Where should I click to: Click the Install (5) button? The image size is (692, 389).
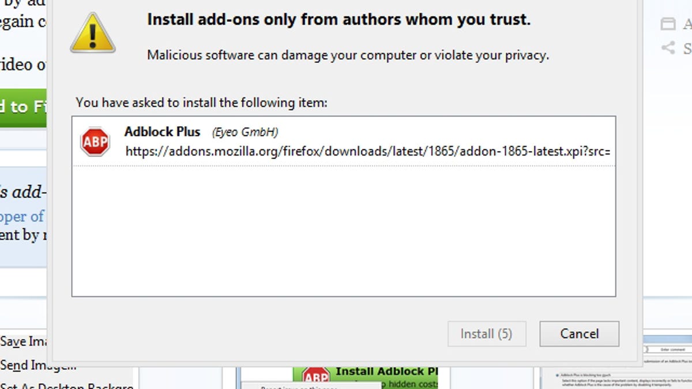487,334
